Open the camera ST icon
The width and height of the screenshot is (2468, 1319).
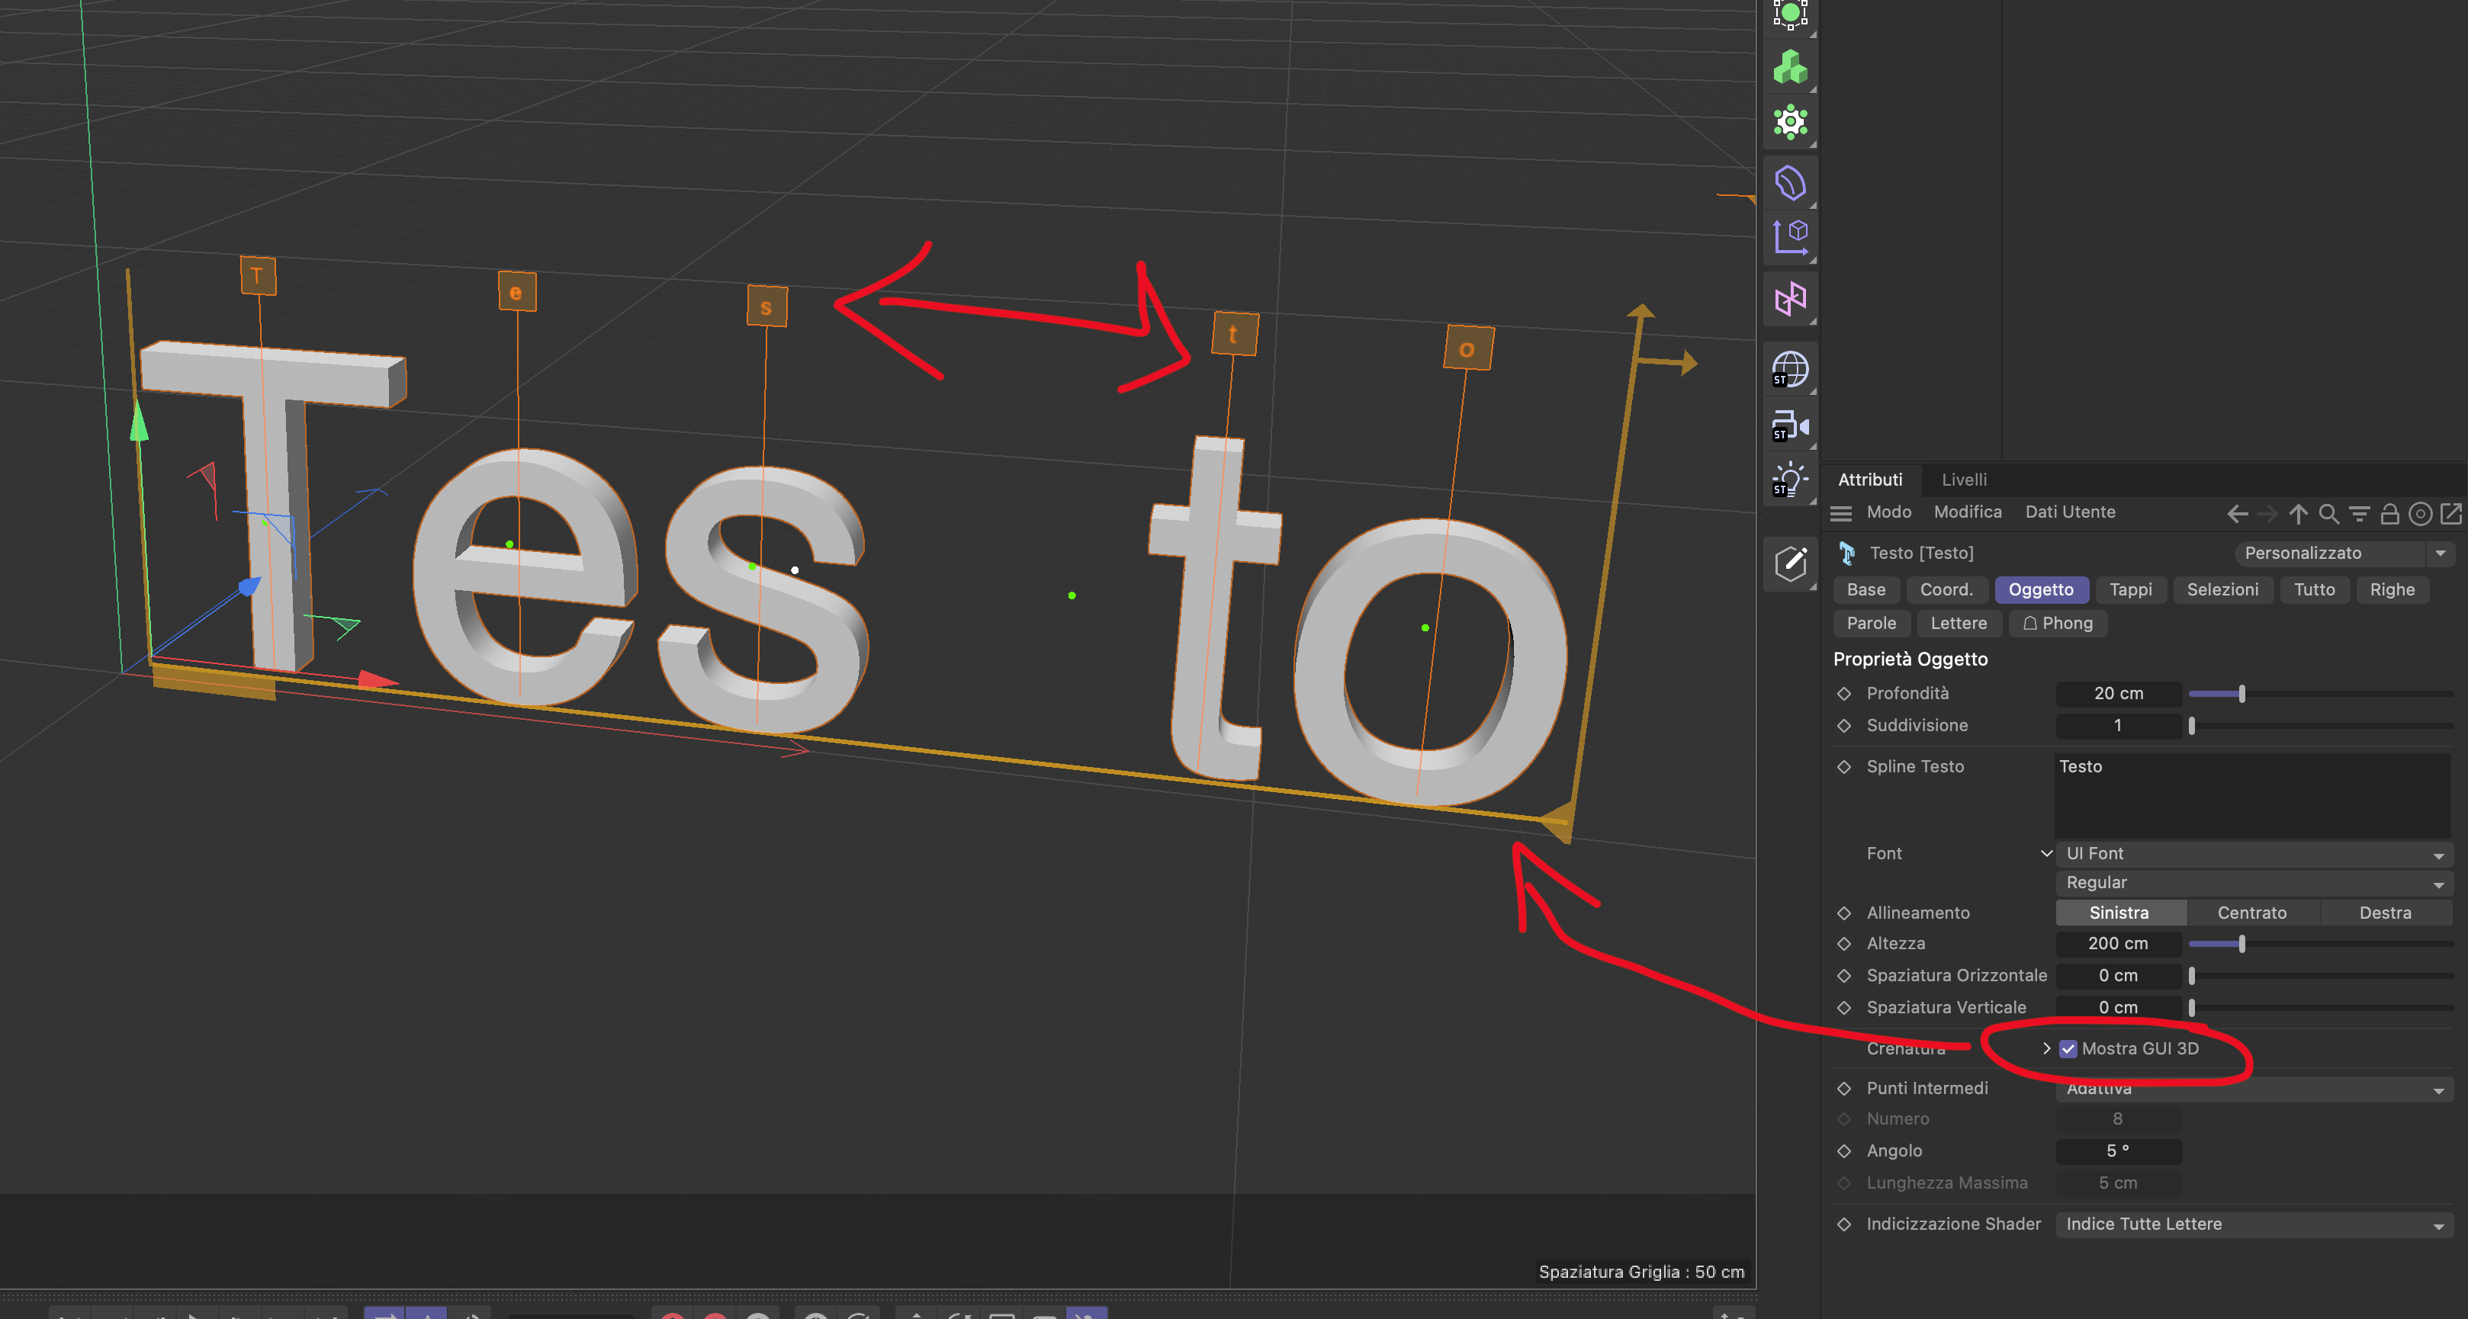click(1788, 425)
